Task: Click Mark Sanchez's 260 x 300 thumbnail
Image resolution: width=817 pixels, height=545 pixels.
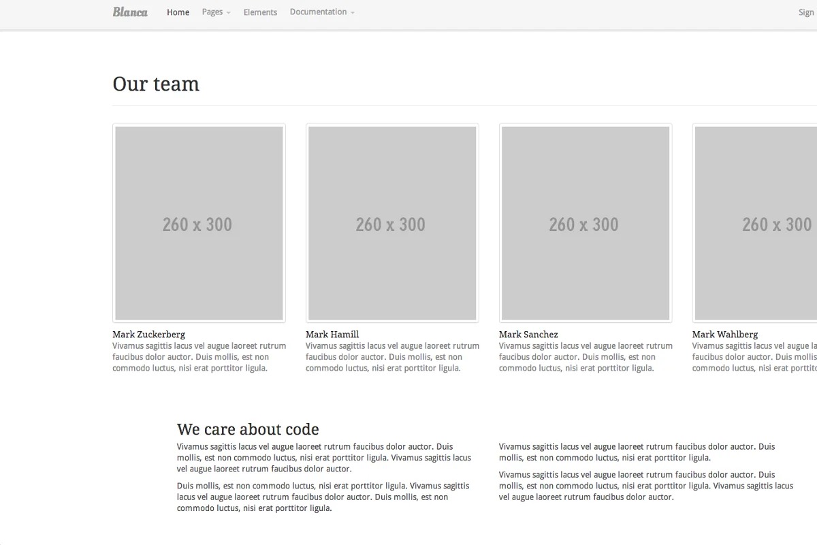Action: point(586,223)
